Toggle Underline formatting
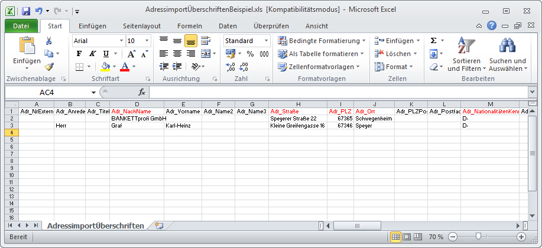The width and height of the screenshot is (542, 248). point(106,54)
